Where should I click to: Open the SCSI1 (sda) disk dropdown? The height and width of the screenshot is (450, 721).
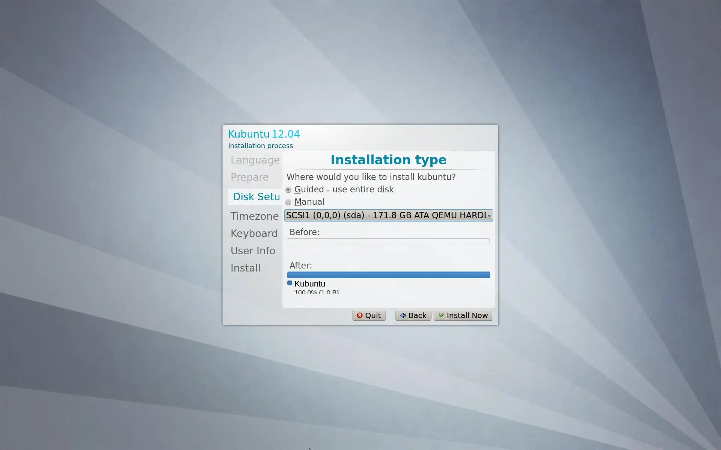(388, 215)
